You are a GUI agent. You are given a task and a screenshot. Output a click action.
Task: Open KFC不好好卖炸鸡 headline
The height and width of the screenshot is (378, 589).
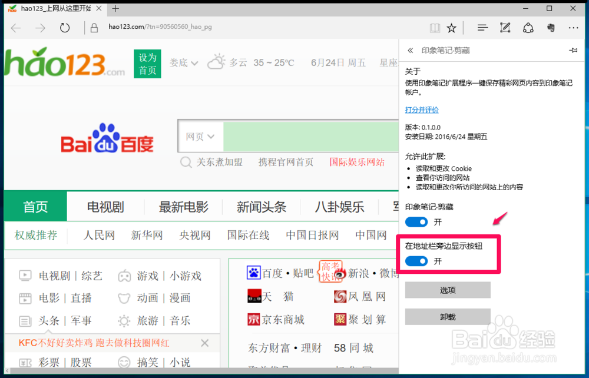(94, 343)
